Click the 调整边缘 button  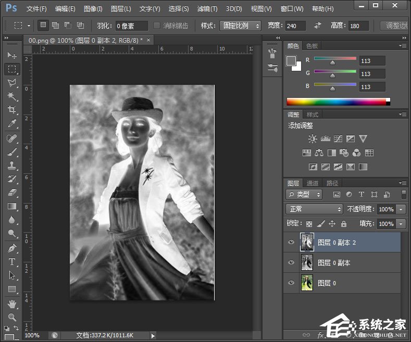pos(395,26)
